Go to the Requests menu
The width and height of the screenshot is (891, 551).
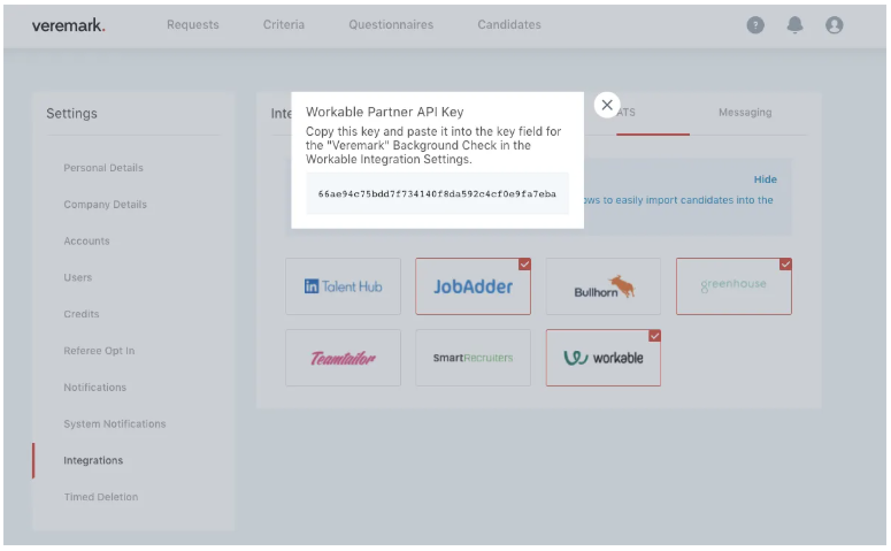[x=193, y=25]
